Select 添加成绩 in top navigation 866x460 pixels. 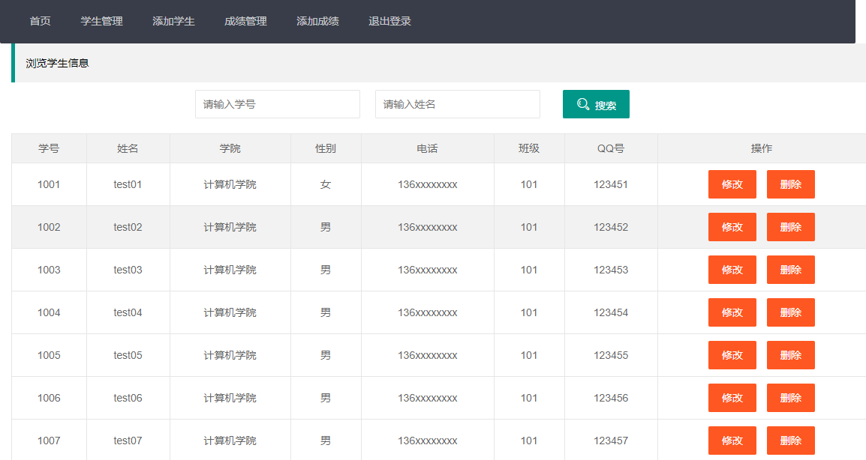[317, 21]
